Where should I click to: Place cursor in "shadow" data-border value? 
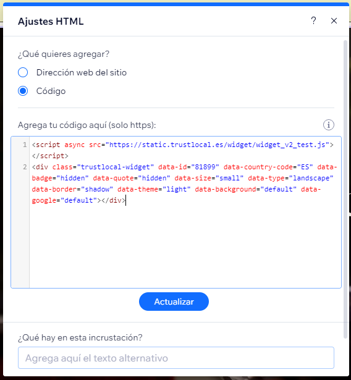[x=97, y=189]
